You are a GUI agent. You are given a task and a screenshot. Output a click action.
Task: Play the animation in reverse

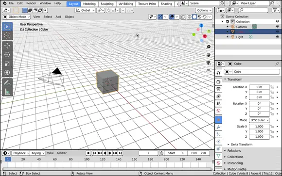(105, 153)
